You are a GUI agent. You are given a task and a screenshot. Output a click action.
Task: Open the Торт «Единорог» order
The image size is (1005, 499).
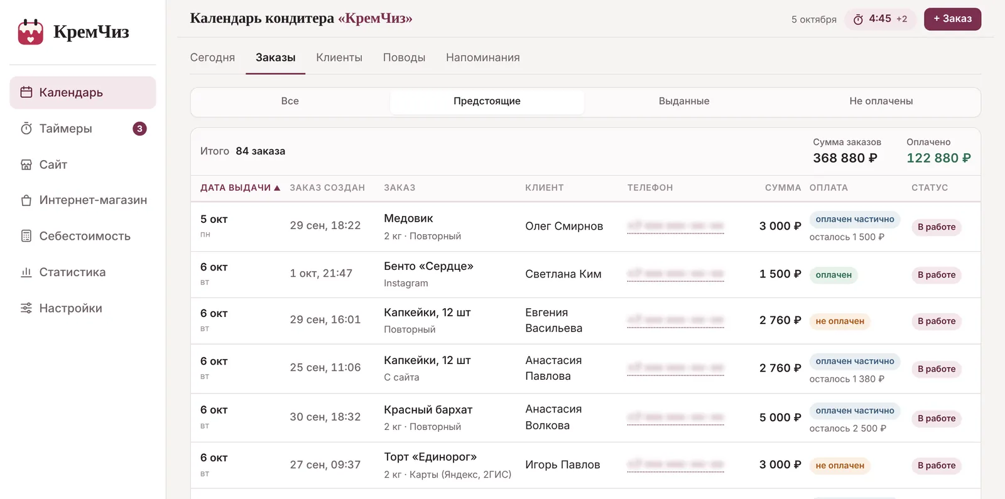(430, 457)
